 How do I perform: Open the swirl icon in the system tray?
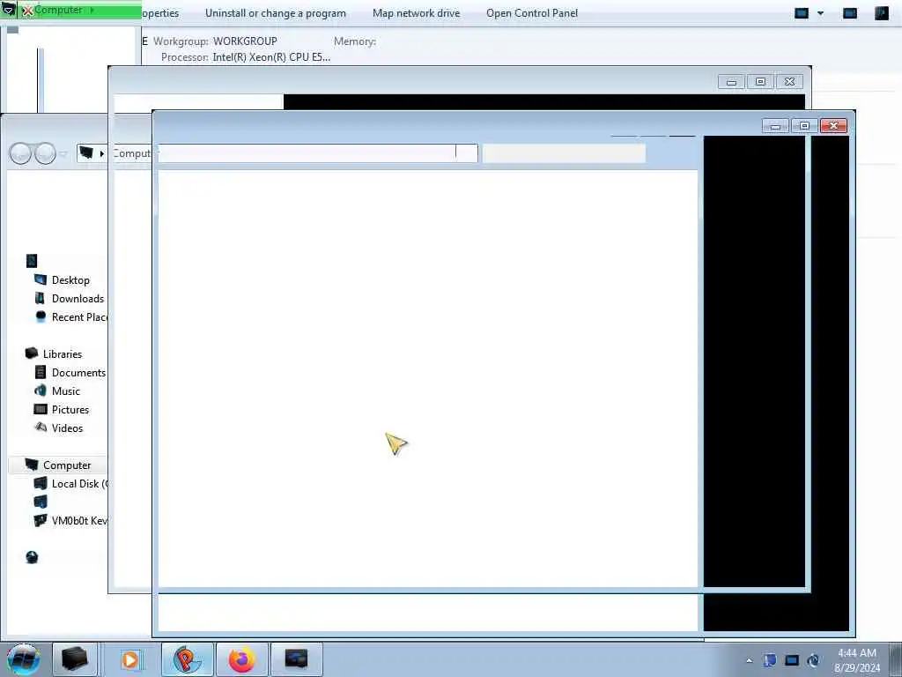pos(813,660)
